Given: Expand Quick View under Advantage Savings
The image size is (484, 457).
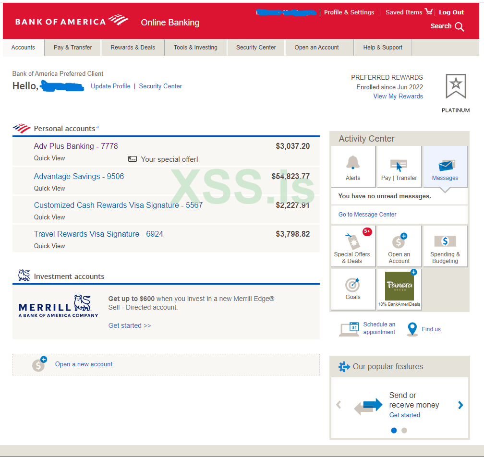Looking at the screenshot, I should pyautogui.click(x=49, y=188).
